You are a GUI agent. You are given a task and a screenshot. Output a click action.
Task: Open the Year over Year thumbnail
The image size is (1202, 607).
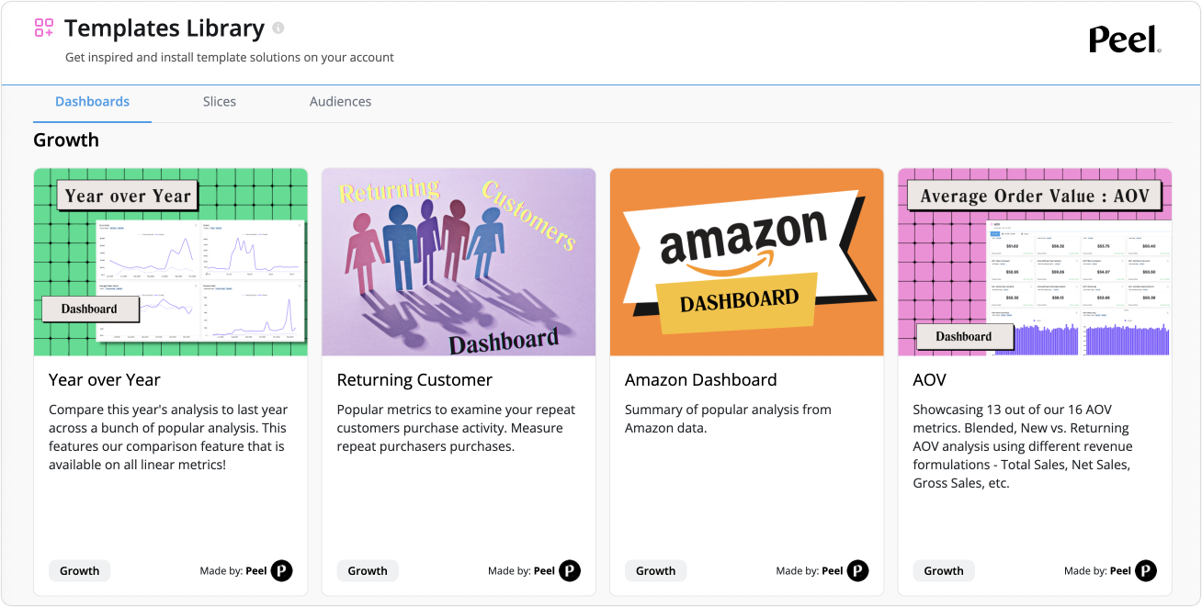(171, 262)
